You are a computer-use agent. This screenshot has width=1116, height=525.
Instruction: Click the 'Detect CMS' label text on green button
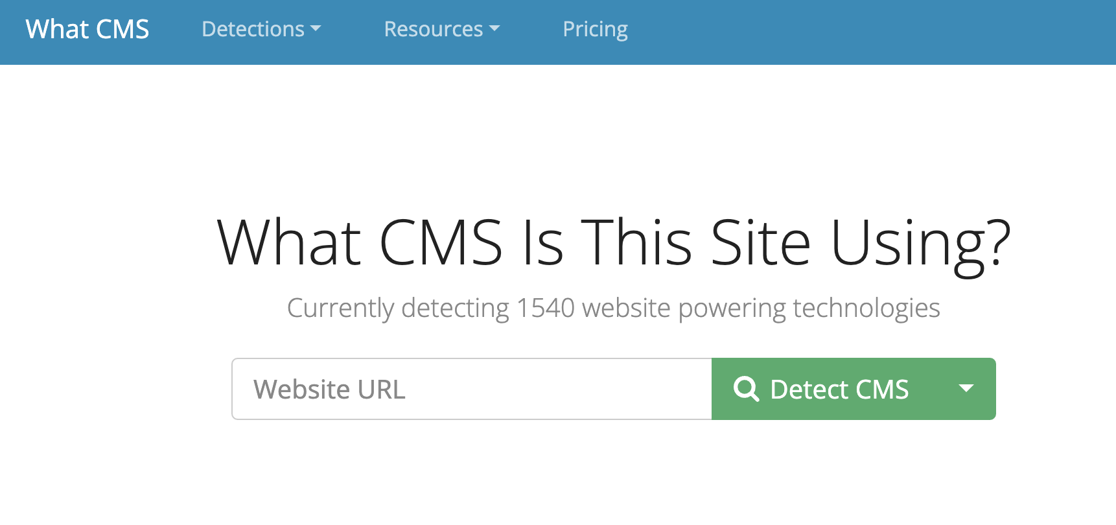pyautogui.click(x=839, y=390)
